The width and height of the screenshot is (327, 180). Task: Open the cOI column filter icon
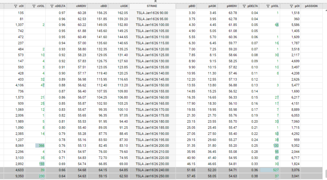tap(15, 6)
